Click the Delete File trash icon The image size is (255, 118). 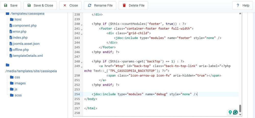pos(124,6)
